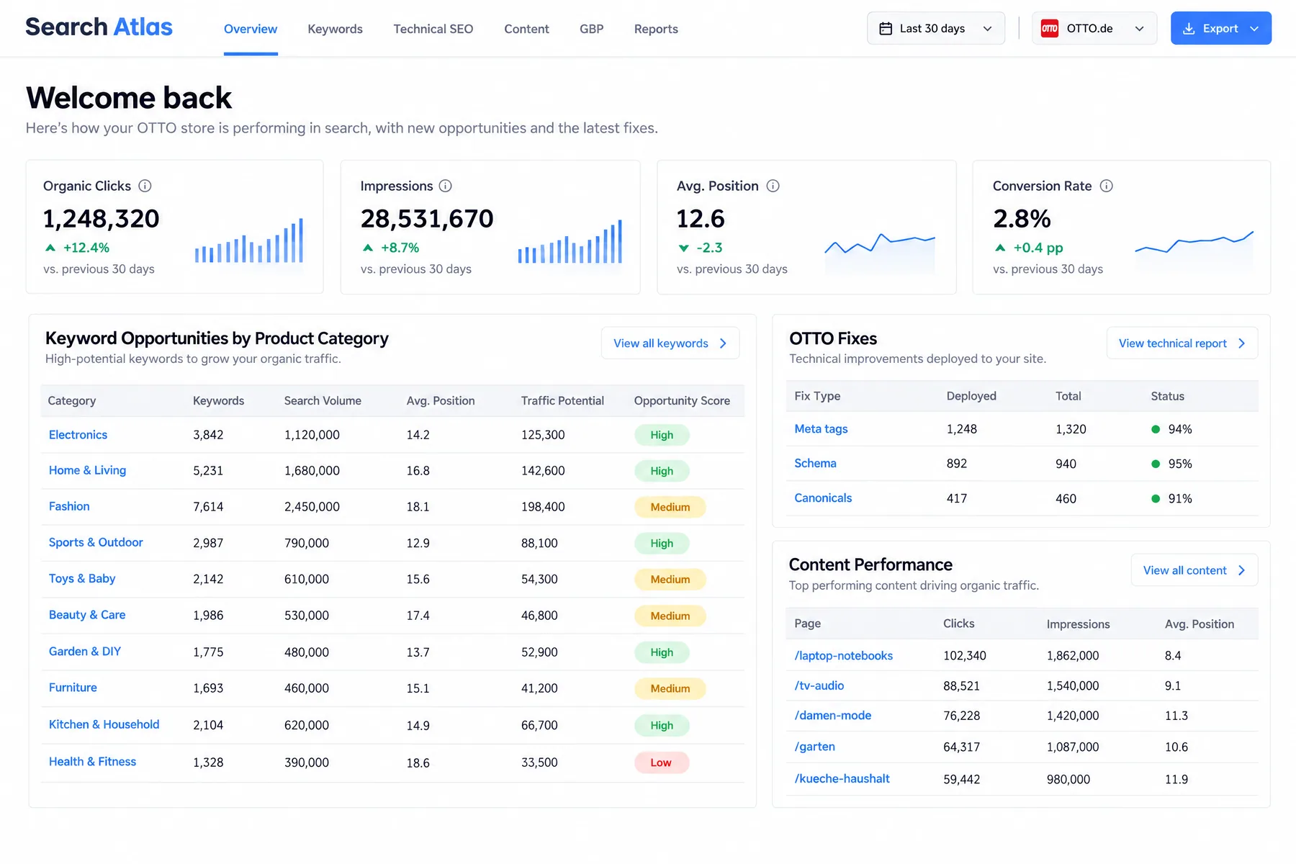Click arrow in View technical report

pyautogui.click(x=1241, y=343)
